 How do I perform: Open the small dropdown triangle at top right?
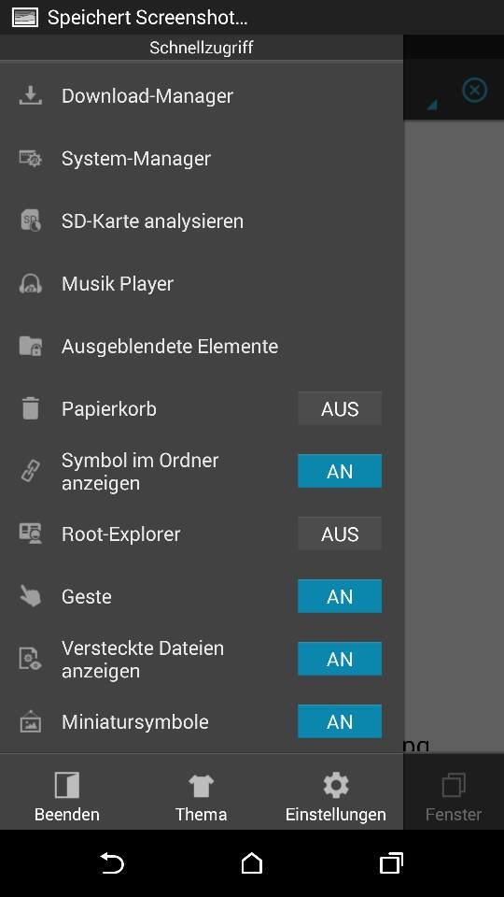pos(431,105)
